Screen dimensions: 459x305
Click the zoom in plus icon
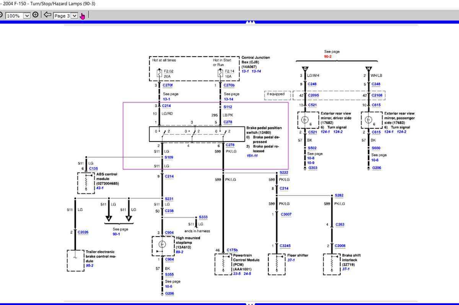[36, 15]
